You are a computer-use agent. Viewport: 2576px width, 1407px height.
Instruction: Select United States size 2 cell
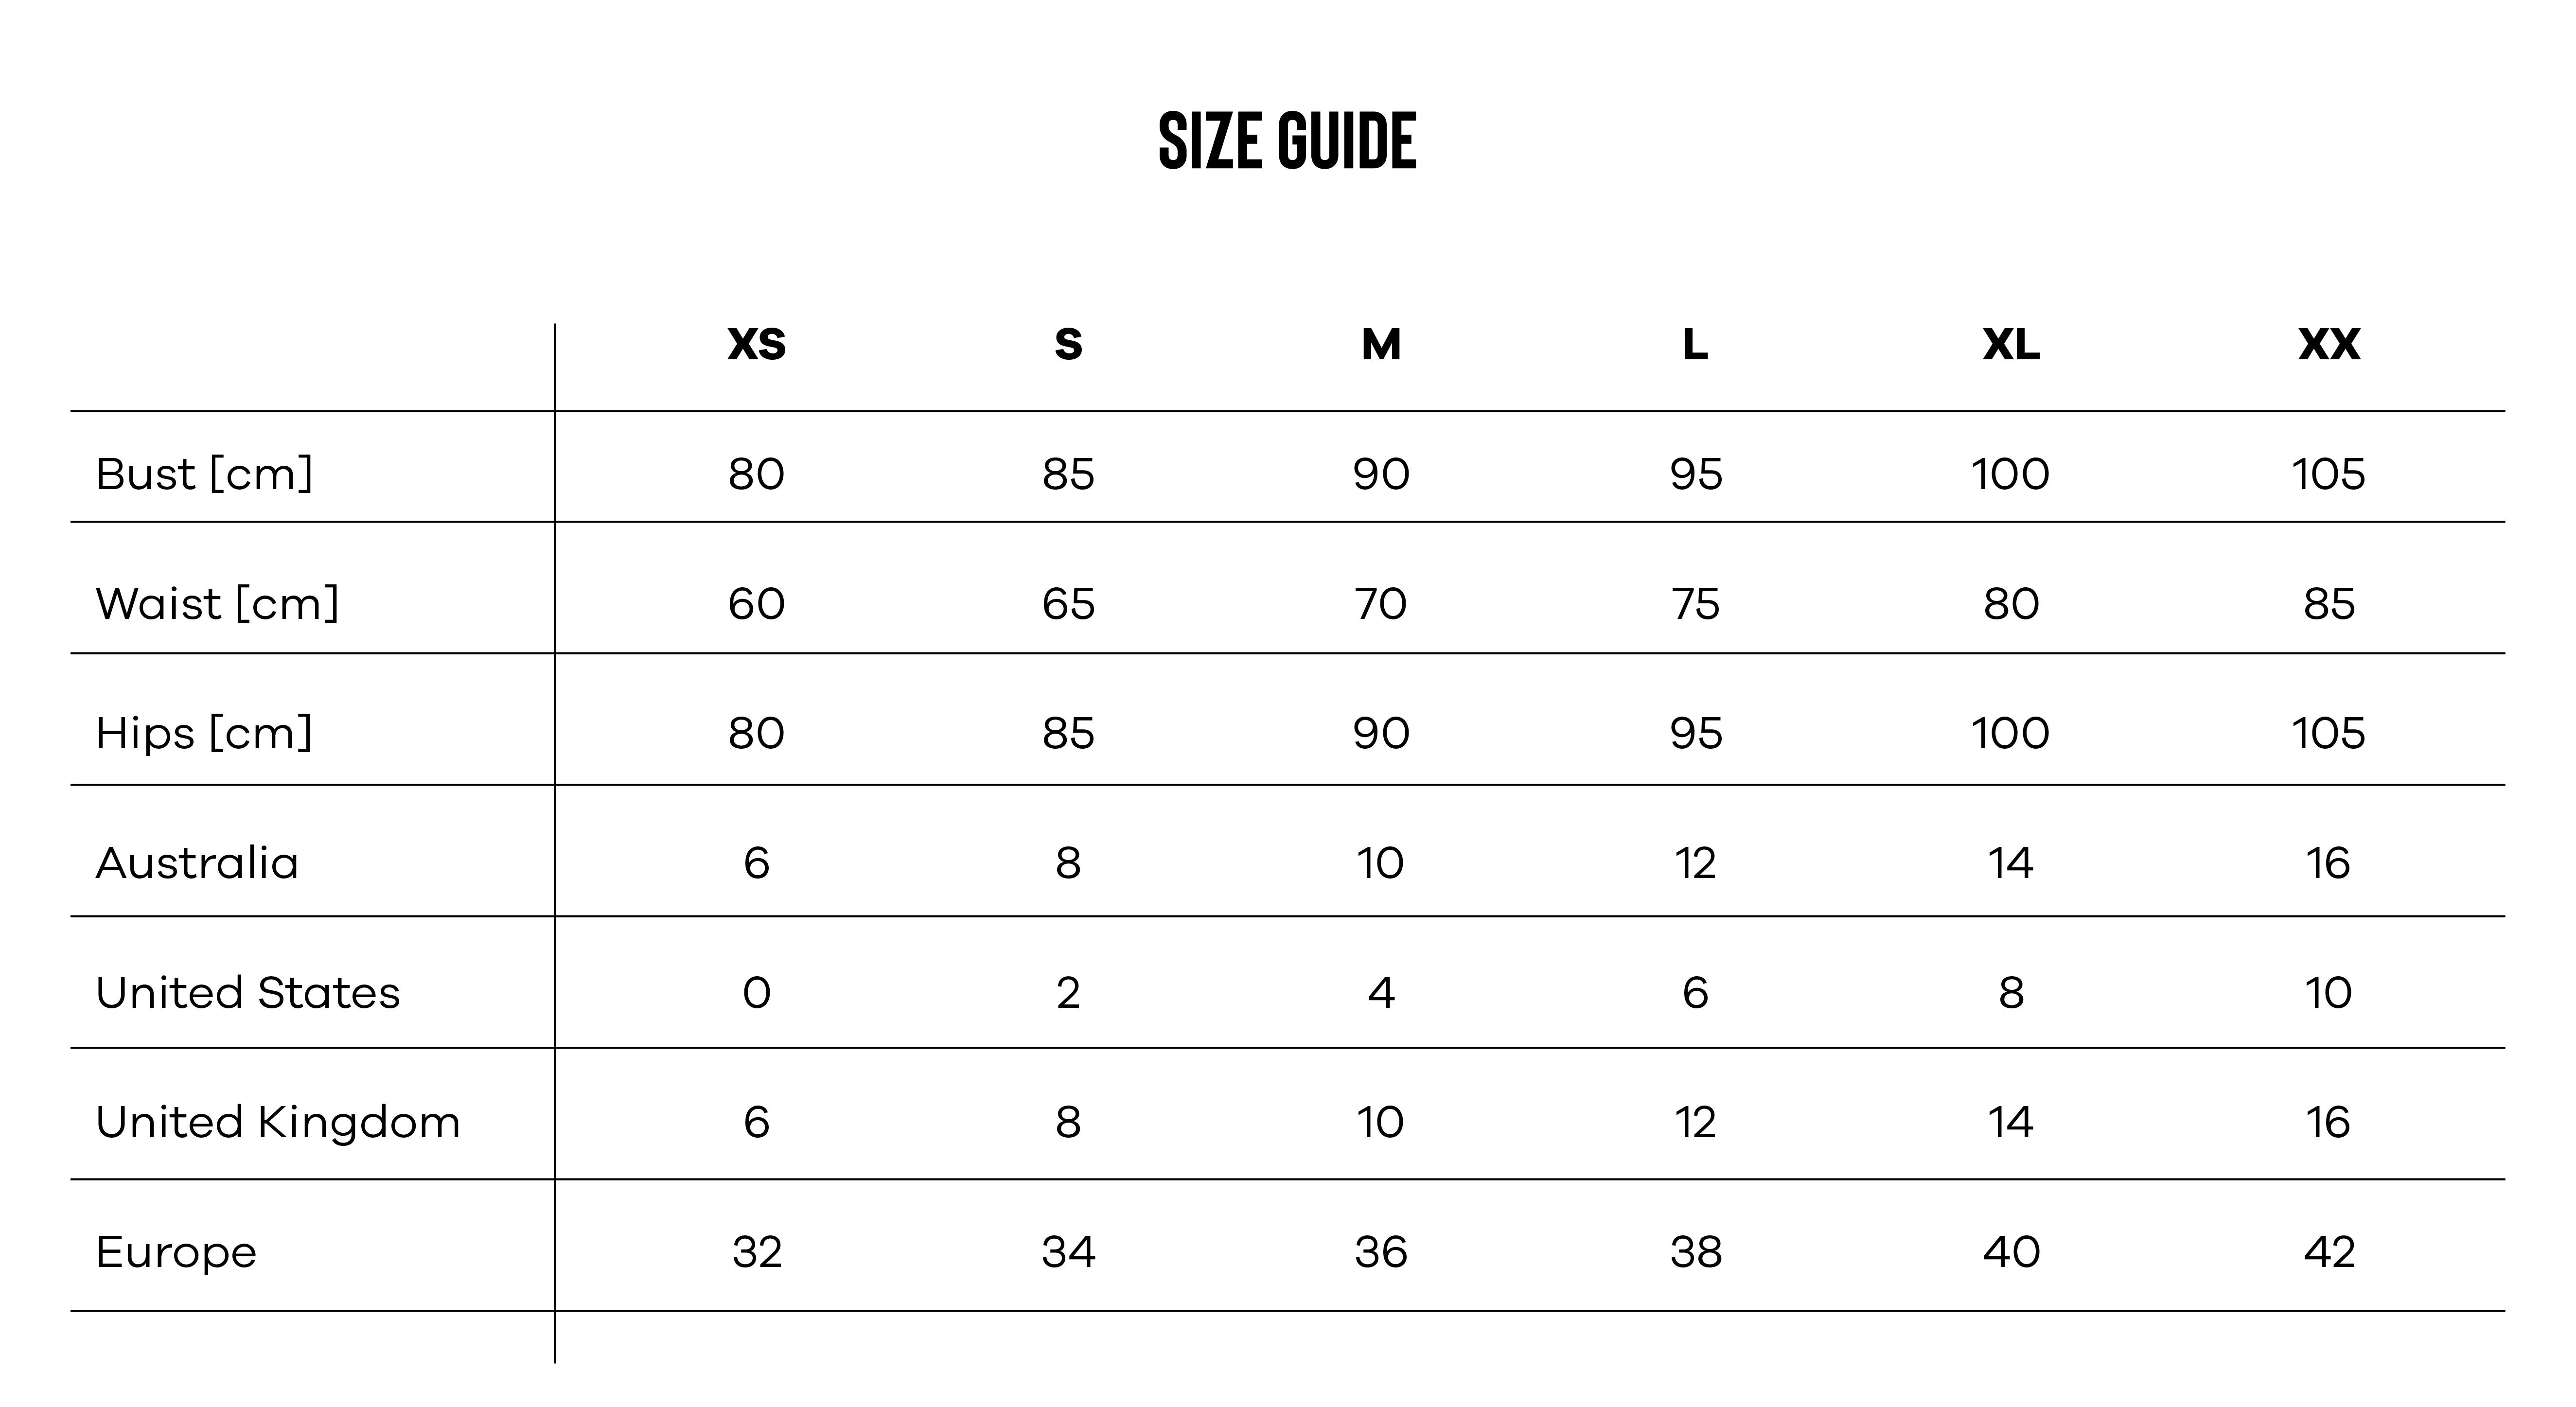pyautogui.click(x=1068, y=993)
